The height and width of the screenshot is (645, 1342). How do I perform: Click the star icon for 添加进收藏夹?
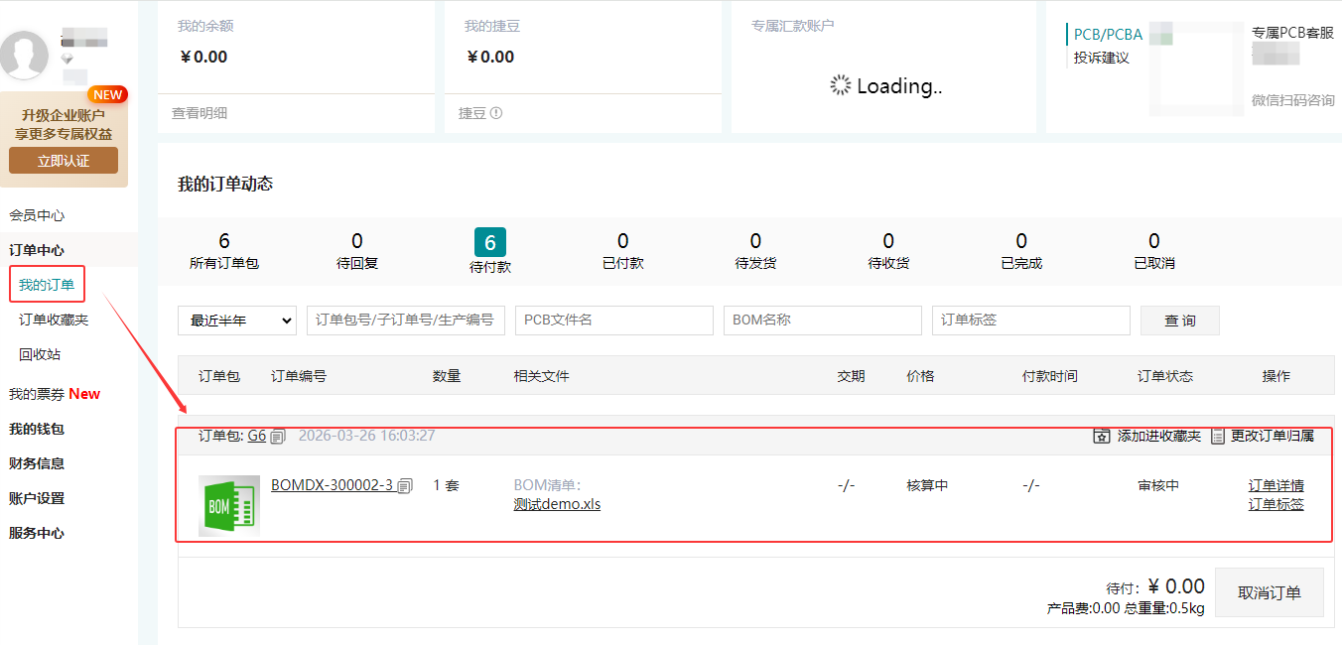pyautogui.click(x=1102, y=437)
